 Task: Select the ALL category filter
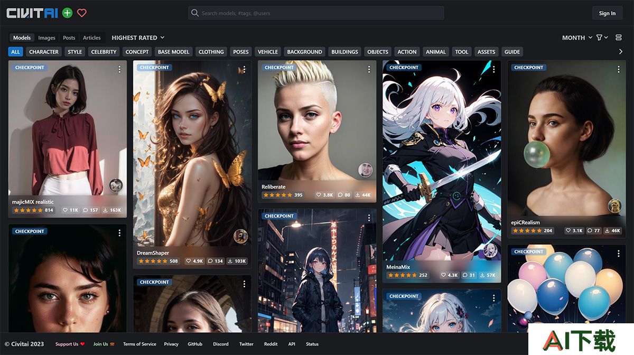click(15, 52)
